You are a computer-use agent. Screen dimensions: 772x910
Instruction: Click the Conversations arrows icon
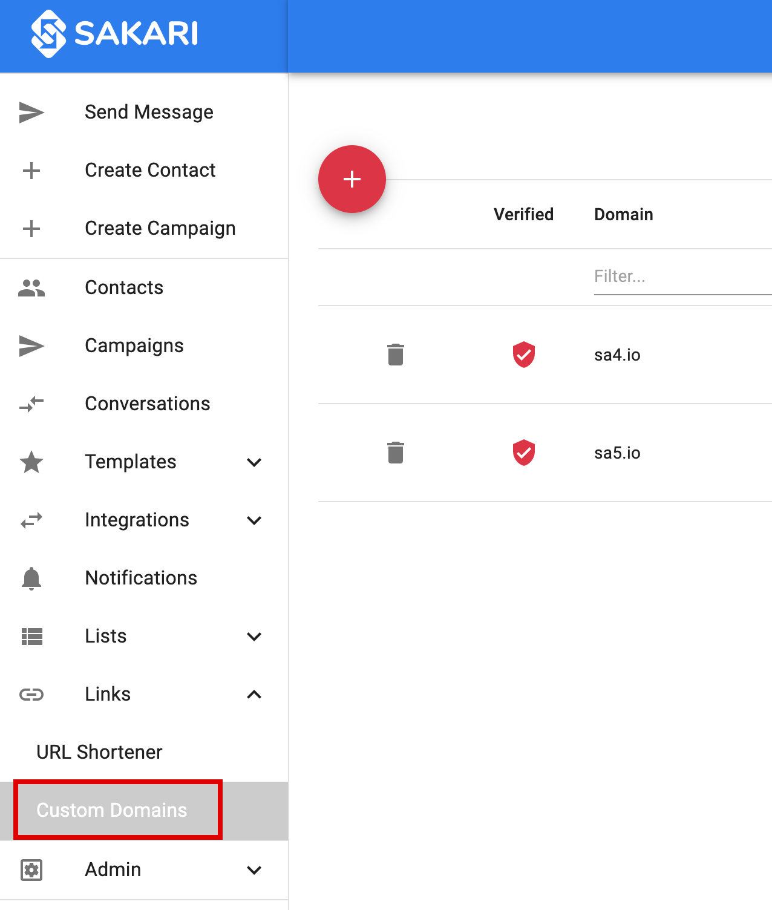pos(31,404)
